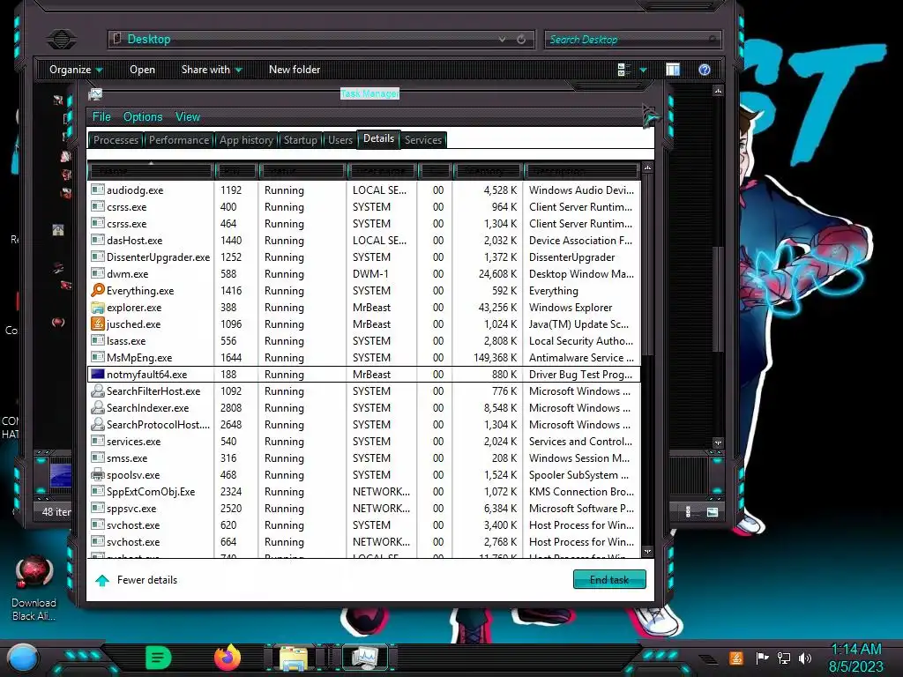Click the Task Manager title bar icon

pyautogui.click(x=95, y=93)
